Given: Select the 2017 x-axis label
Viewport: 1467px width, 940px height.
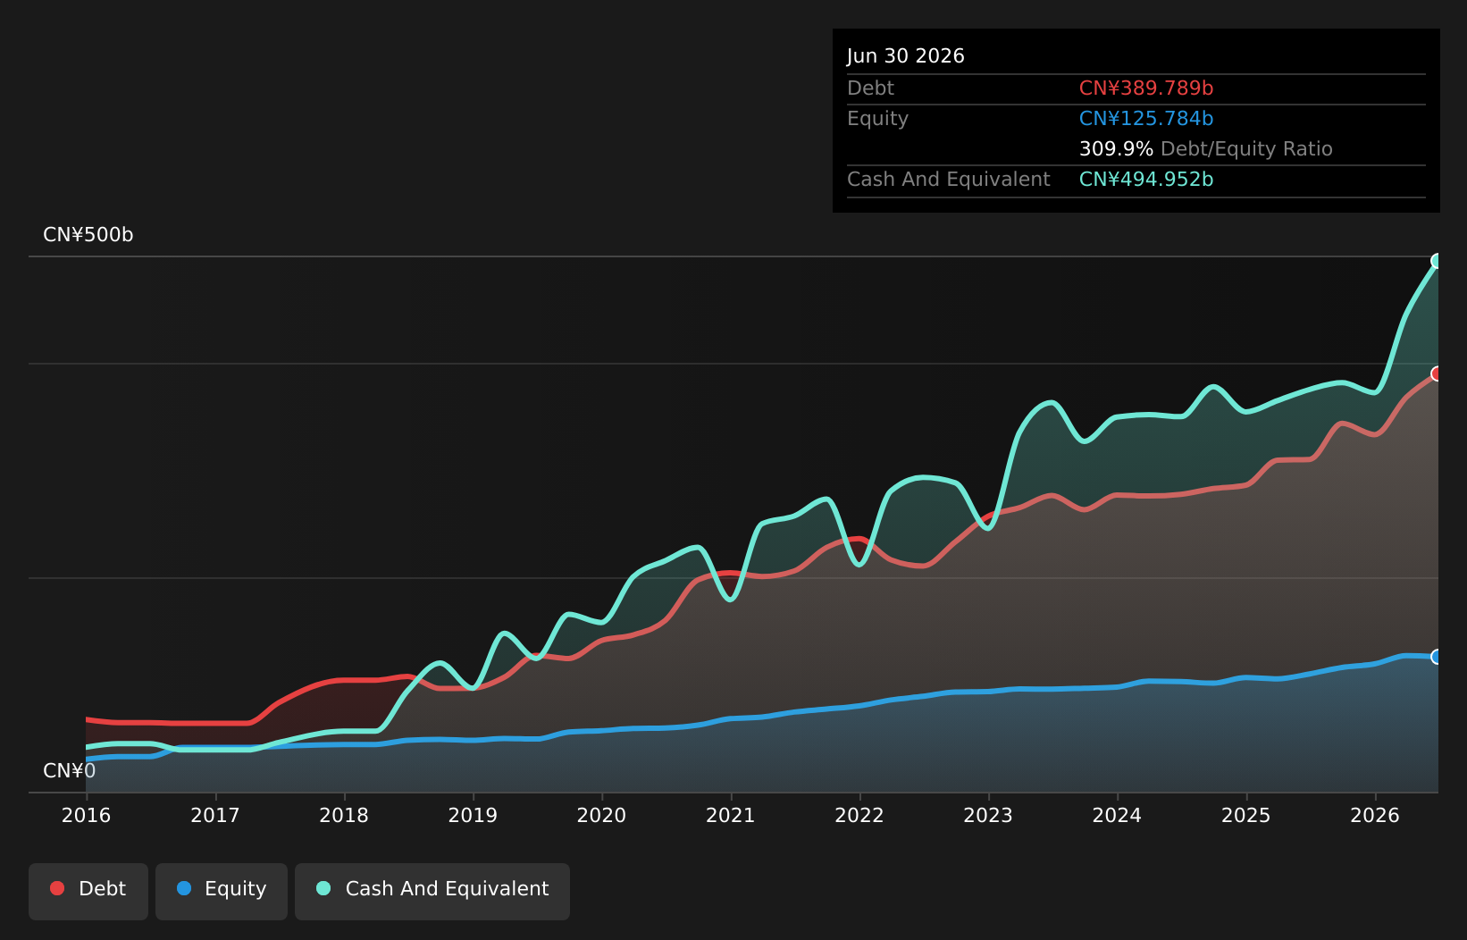Looking at the screenshot, I should click(215, 815).
